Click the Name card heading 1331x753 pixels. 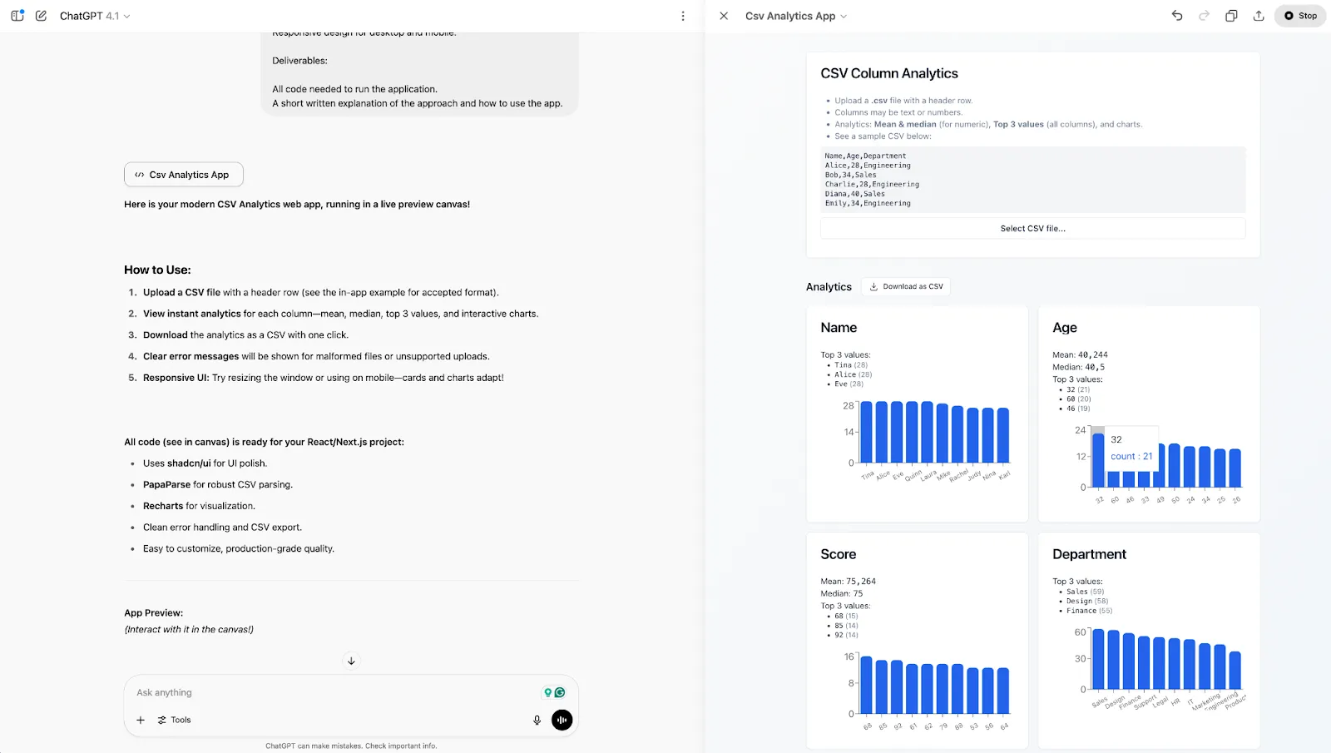click(839, 328)
